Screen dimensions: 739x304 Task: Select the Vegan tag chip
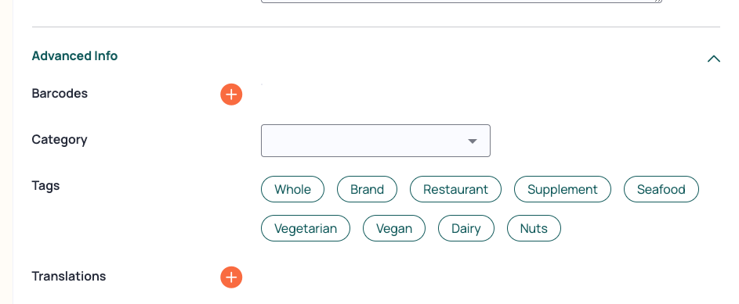tap(394, 228)
